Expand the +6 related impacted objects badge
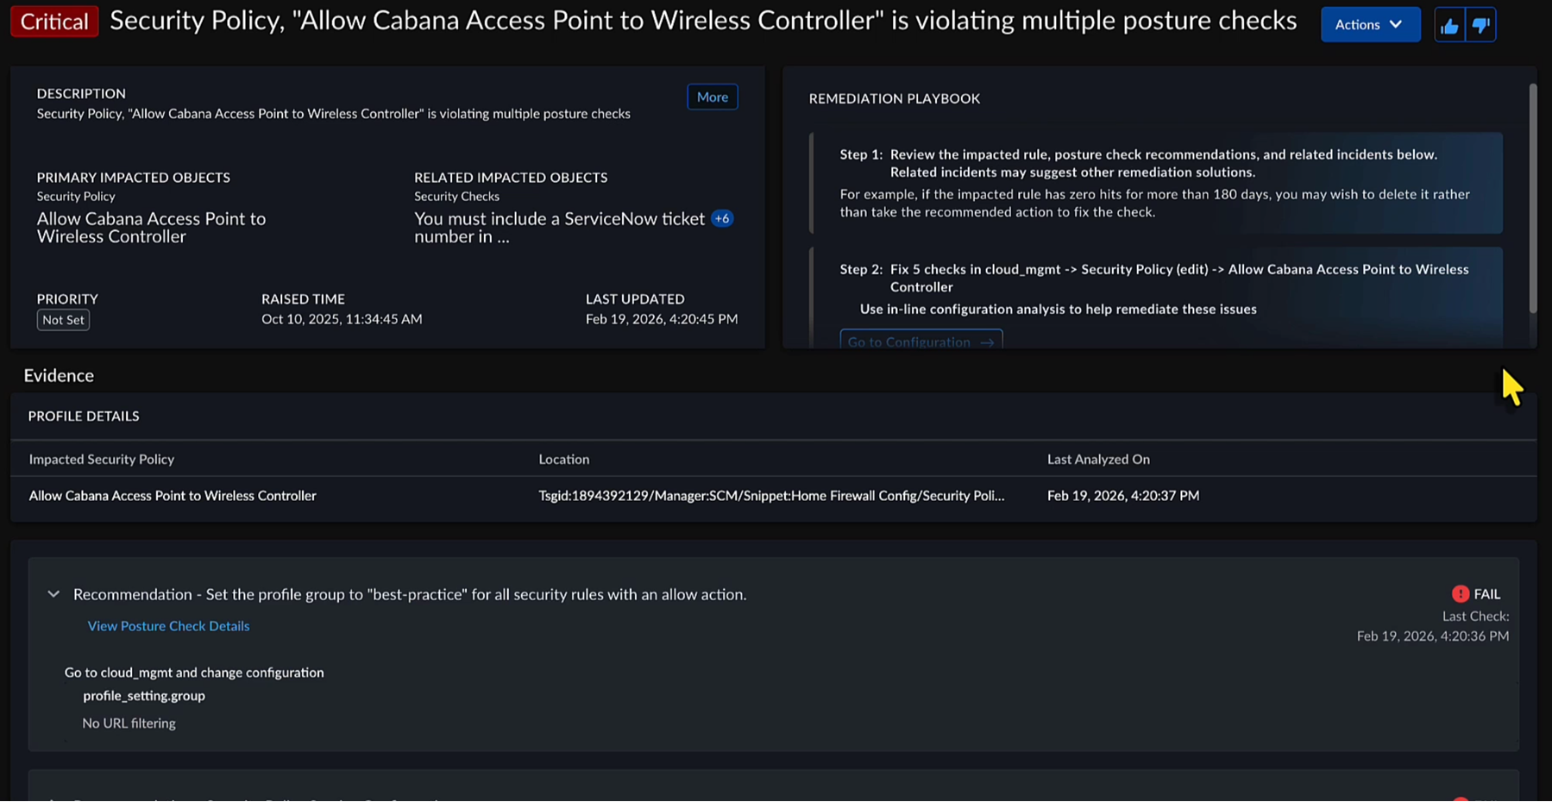 (x=722, y=219)
